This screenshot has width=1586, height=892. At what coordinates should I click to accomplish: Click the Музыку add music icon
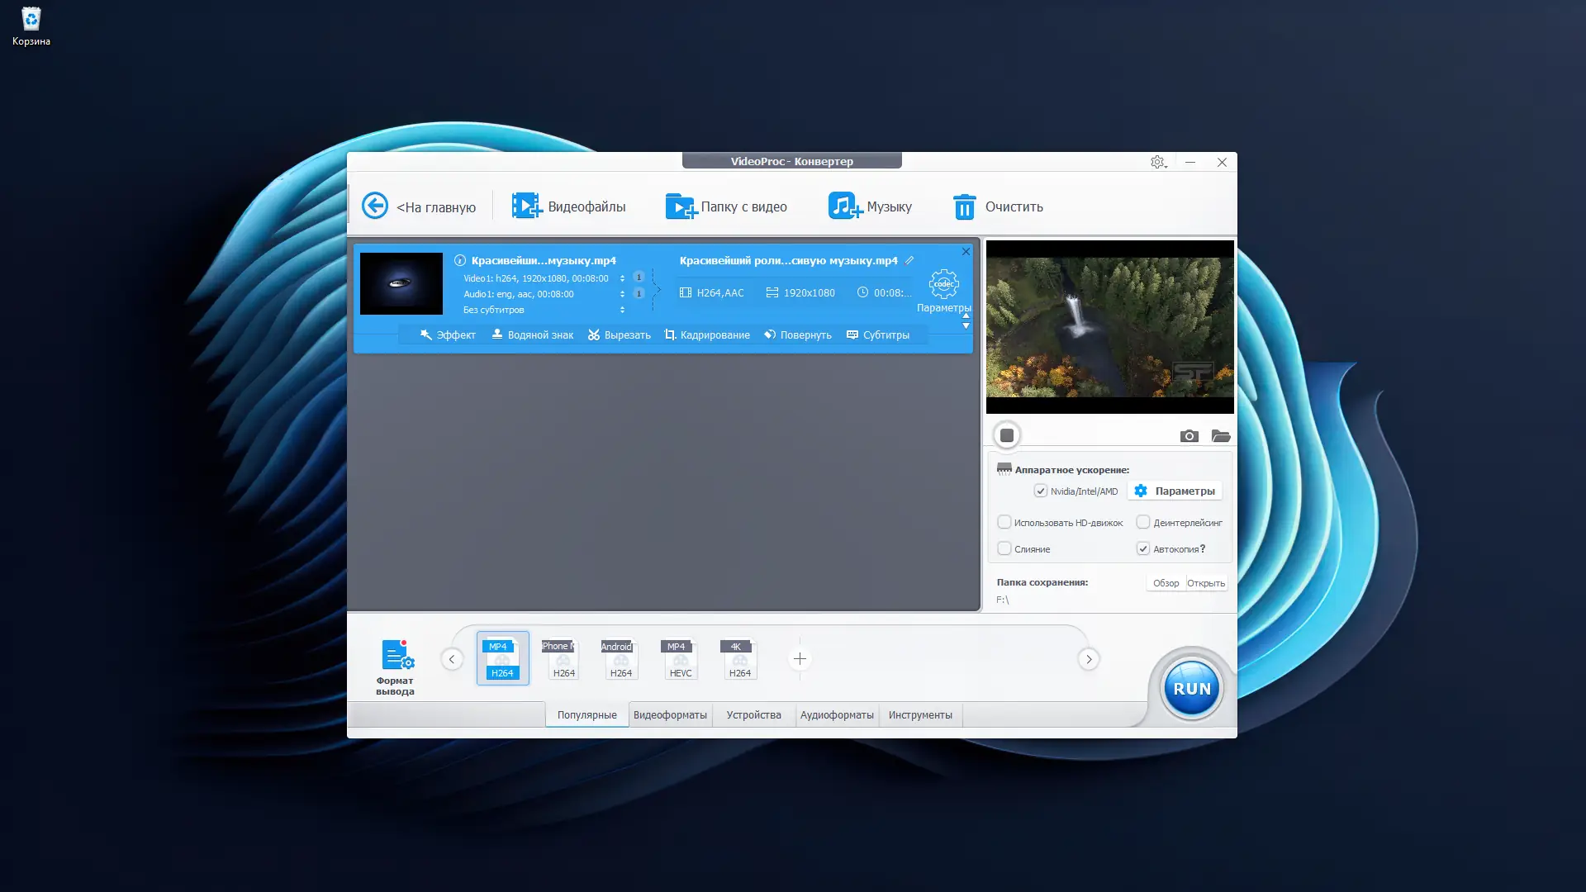tap(844, 206)
